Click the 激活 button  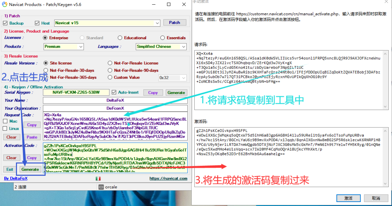point(348,198)
